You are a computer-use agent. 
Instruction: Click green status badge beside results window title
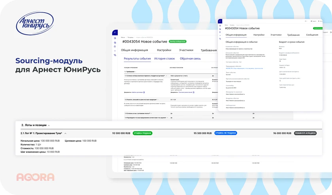(x=177, y=41)
